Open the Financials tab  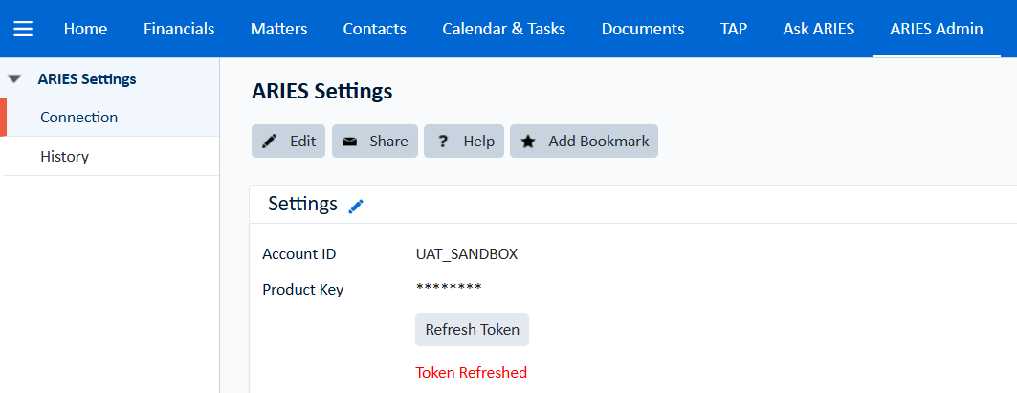pyautogui.click(x=179, y=29)
